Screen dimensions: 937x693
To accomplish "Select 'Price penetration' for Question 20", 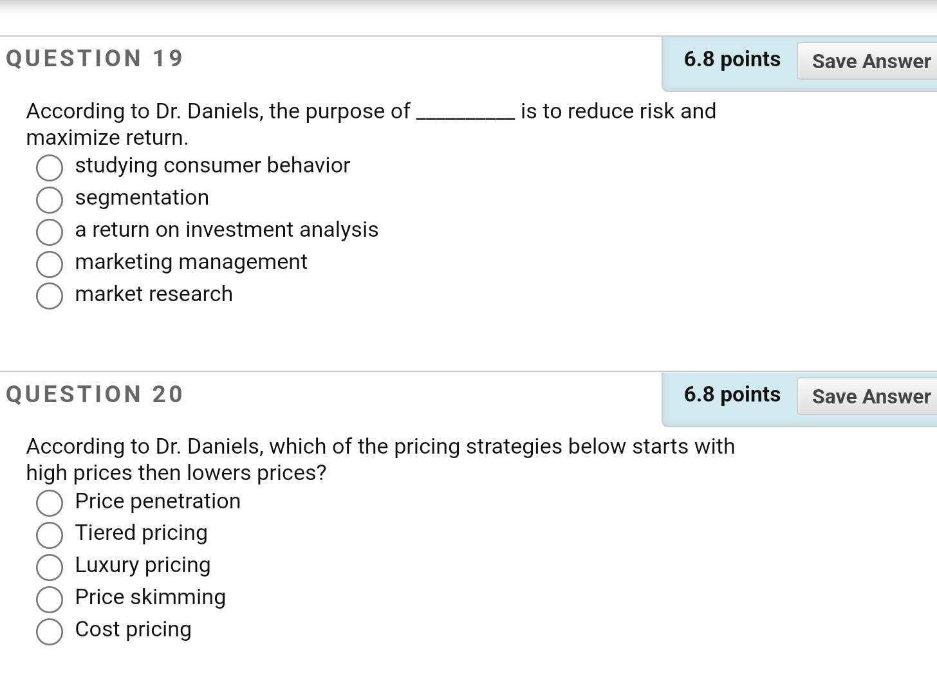I will (x=50, y=504).
